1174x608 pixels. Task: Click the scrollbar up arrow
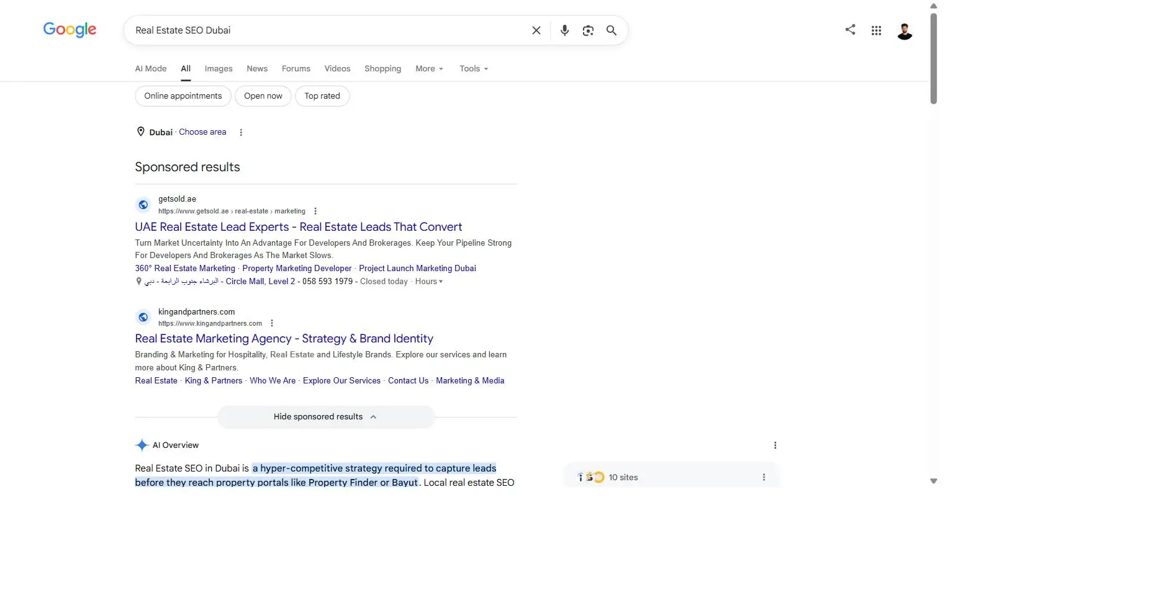(x=933, y=6)
